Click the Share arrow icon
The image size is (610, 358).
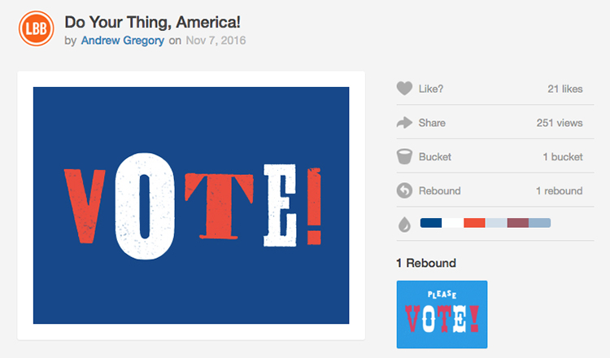pyautogui.click(x=404, y=123)
